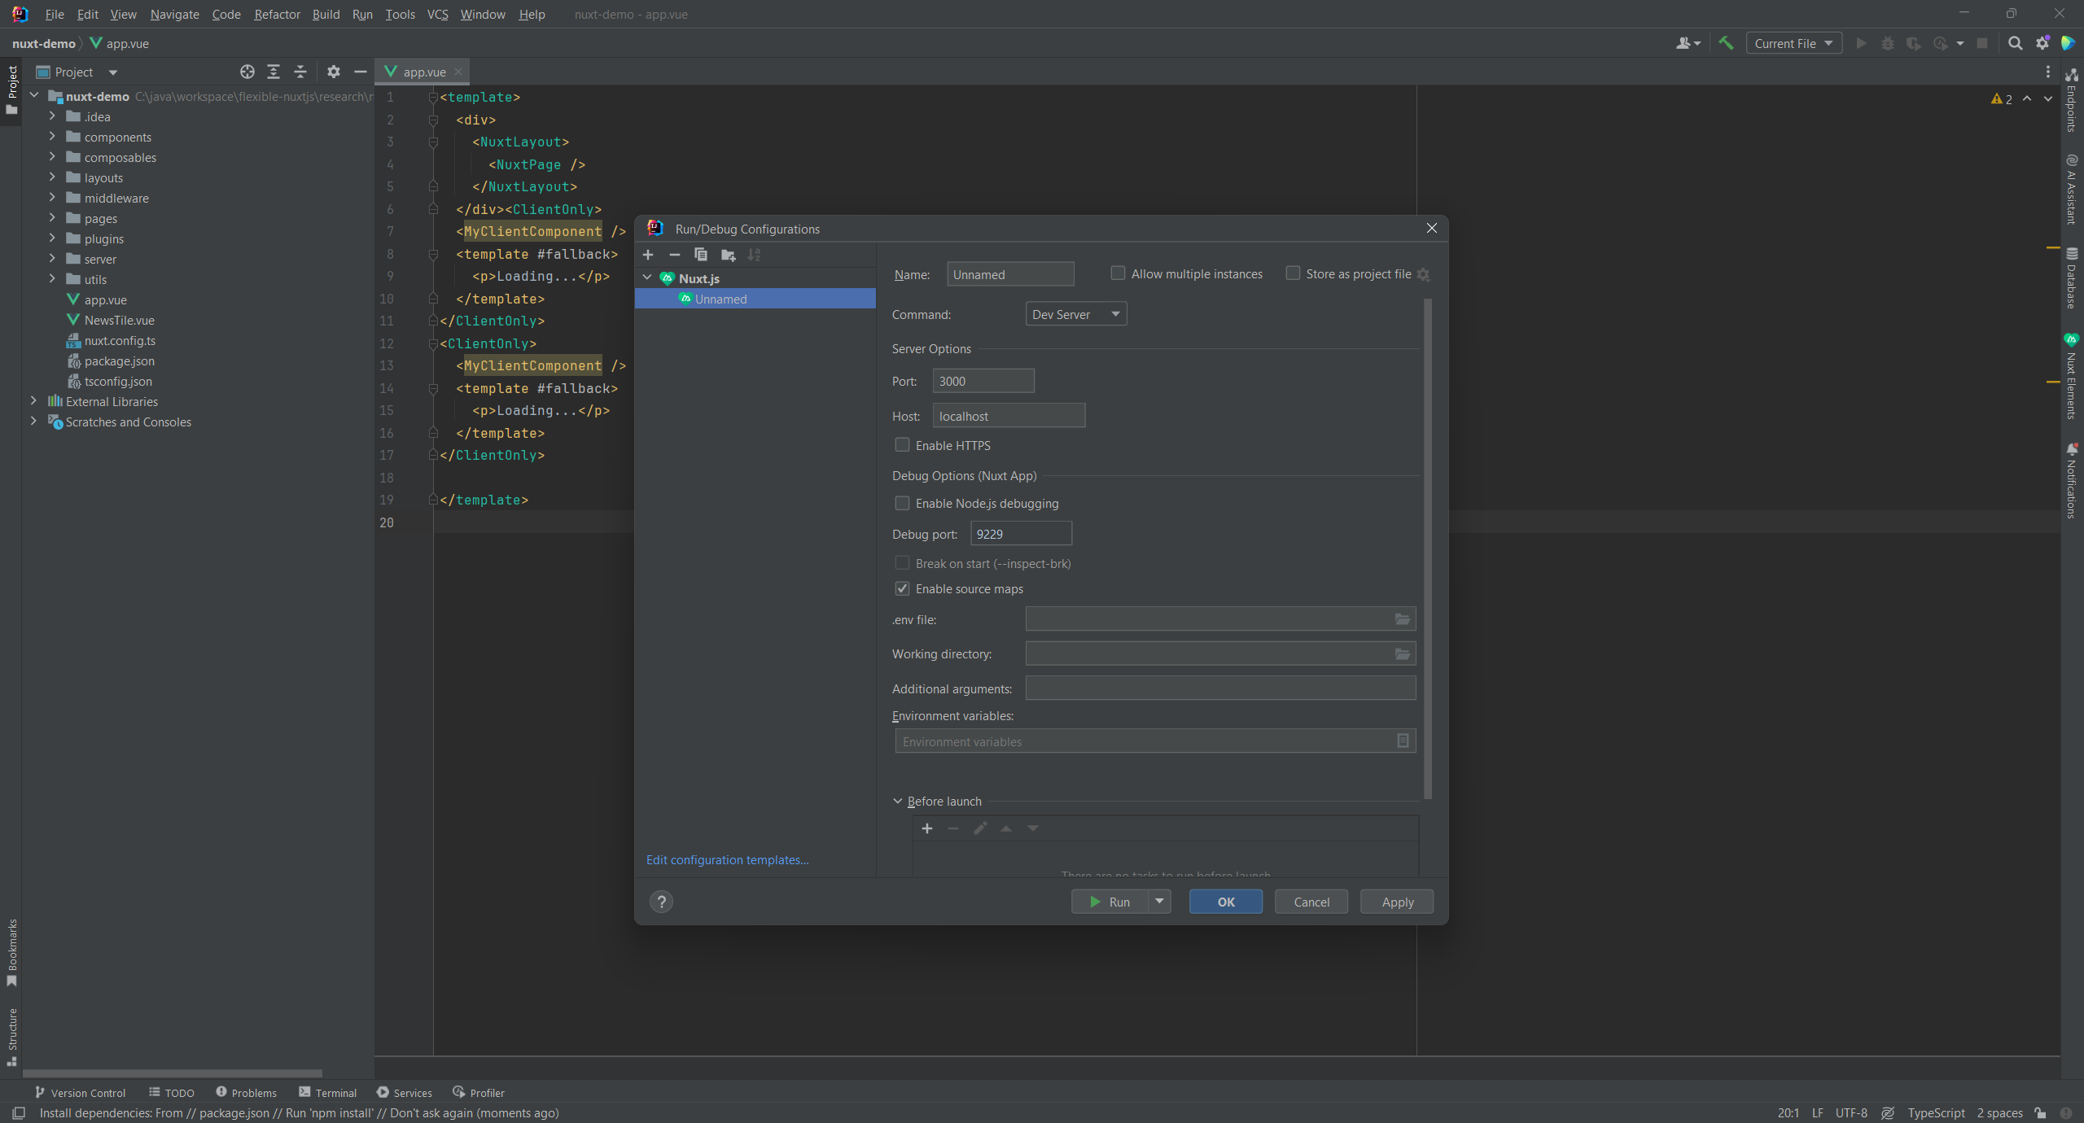Open Search Everywhere magnifier
This screenshot has height=1123, width=2084.
coord(2016,43)
